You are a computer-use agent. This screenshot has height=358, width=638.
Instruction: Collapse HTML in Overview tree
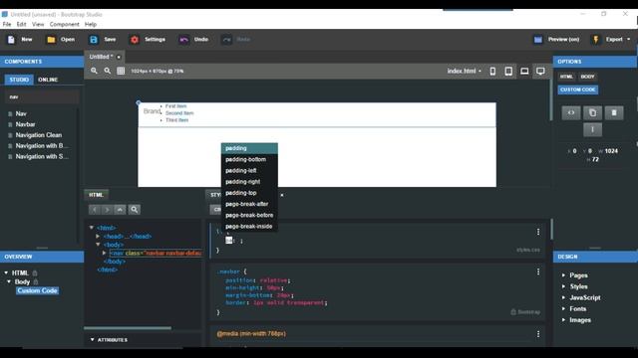(x=6, y=273)
